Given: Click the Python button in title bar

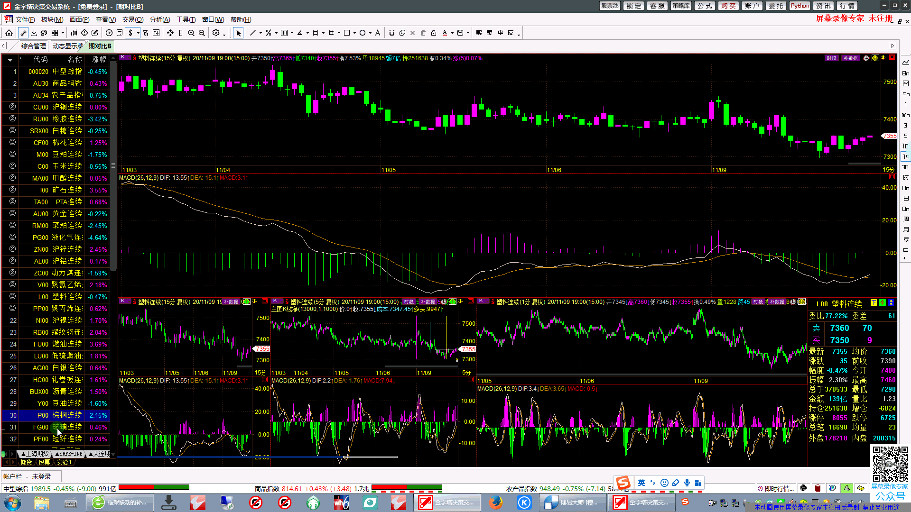Looking at the screenshot, I should click(x=799, y=6).
